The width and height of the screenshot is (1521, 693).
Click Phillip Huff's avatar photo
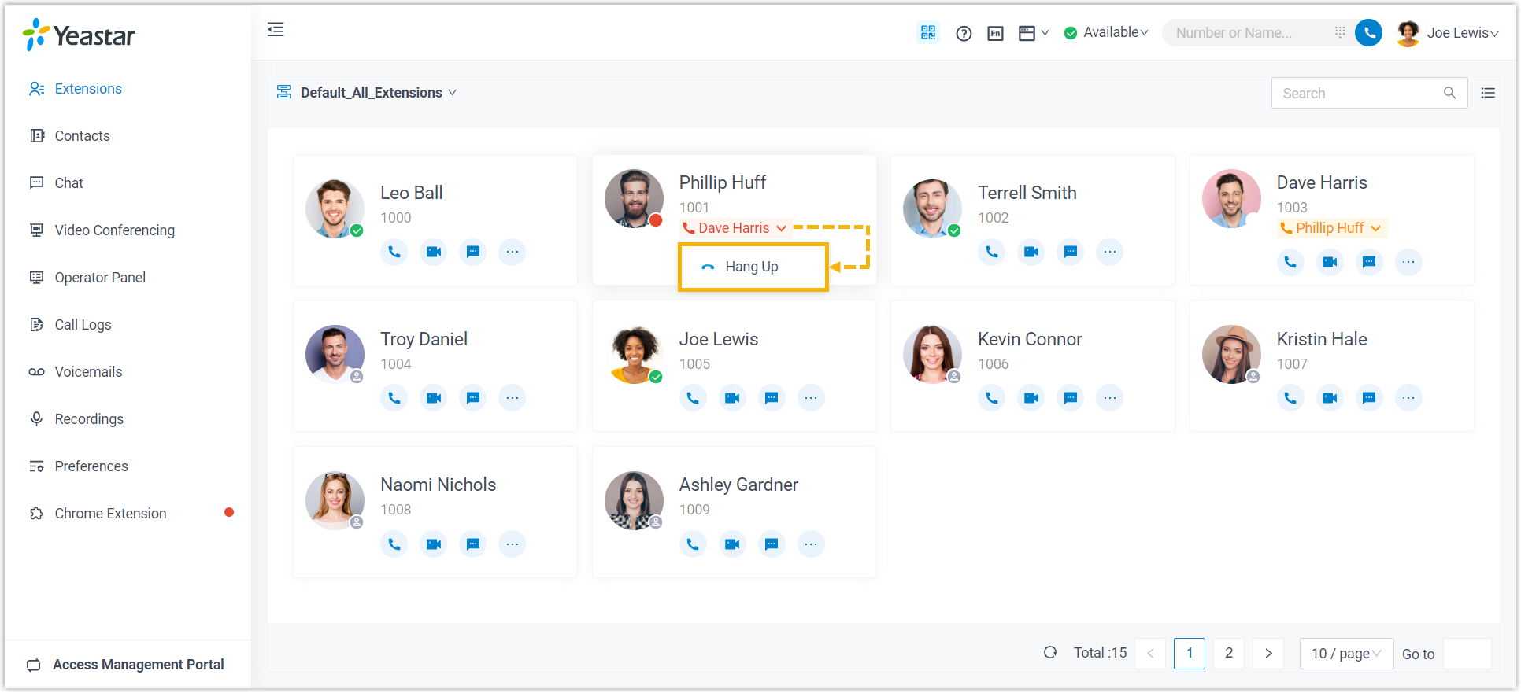coord(634,198)
